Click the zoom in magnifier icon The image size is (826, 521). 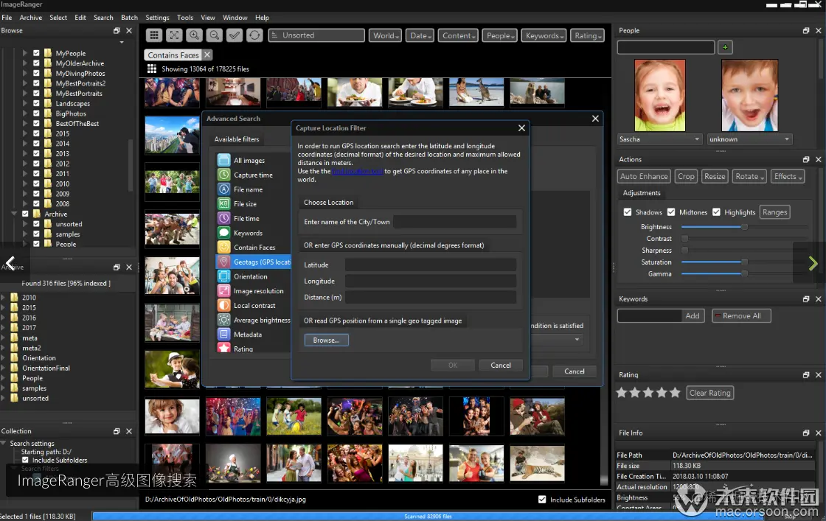(x=194, y=35)
